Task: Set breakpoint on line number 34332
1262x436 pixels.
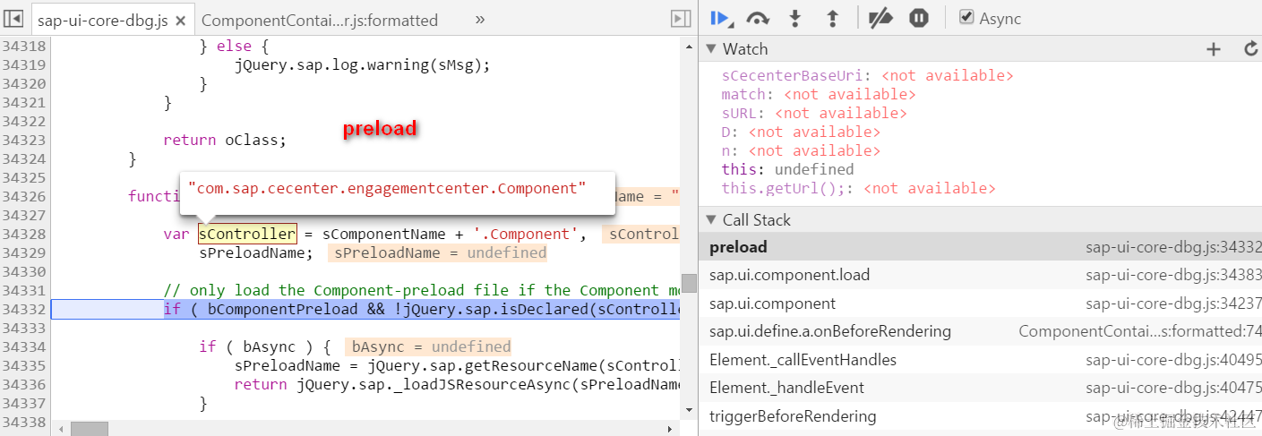Action: pyautogui.click(x=23, y=310)
